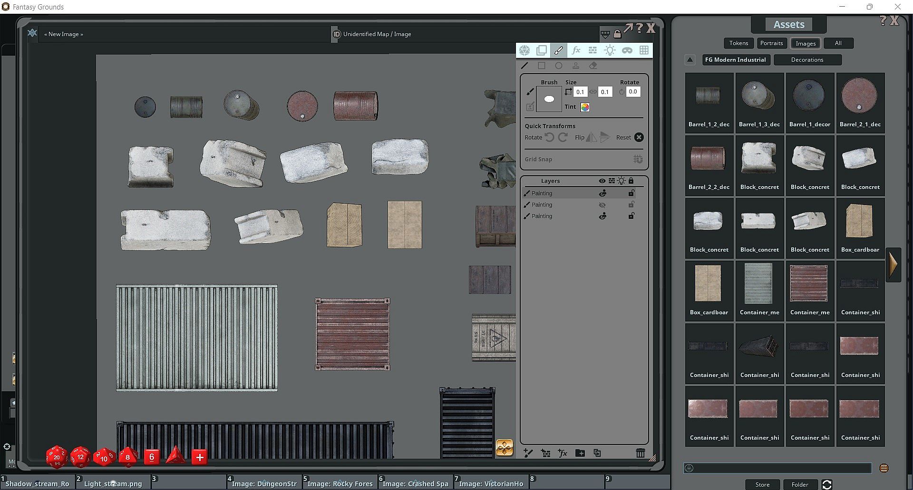913x490 pixels.
Task: Add a new folder layer
Action: pyautogui.click(x=580, y=453)
